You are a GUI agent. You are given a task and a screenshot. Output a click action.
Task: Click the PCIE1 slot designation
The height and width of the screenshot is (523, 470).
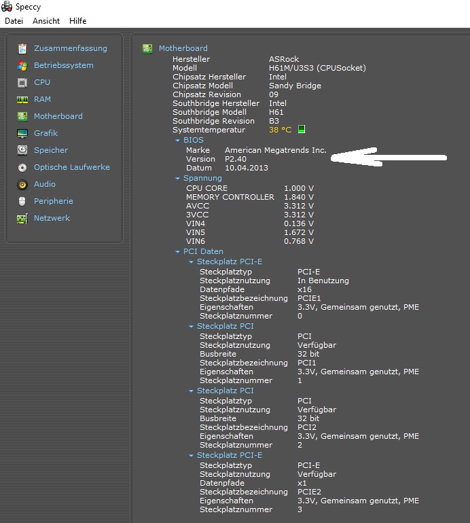tap(309, 298)
